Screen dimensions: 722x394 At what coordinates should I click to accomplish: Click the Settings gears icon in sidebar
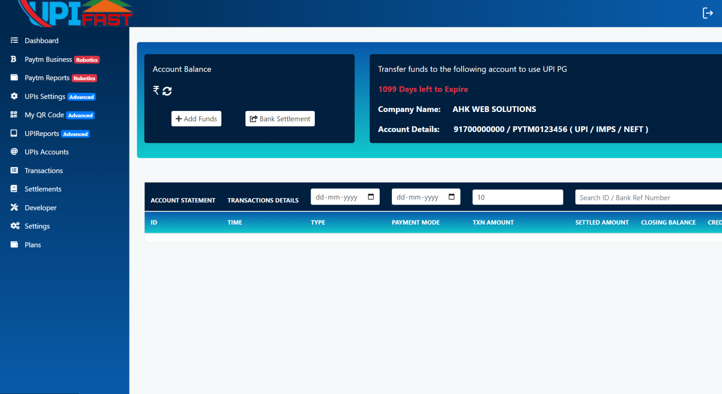(14, 226)
